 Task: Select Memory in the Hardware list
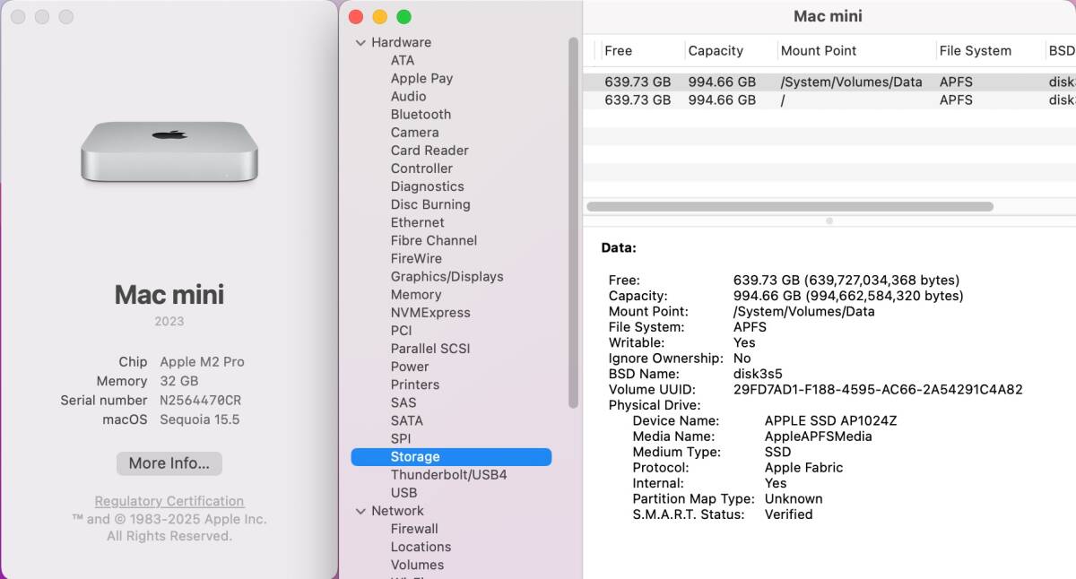(x=416, y=294)
